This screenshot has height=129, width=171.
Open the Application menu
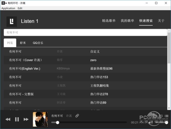(8, 8)
